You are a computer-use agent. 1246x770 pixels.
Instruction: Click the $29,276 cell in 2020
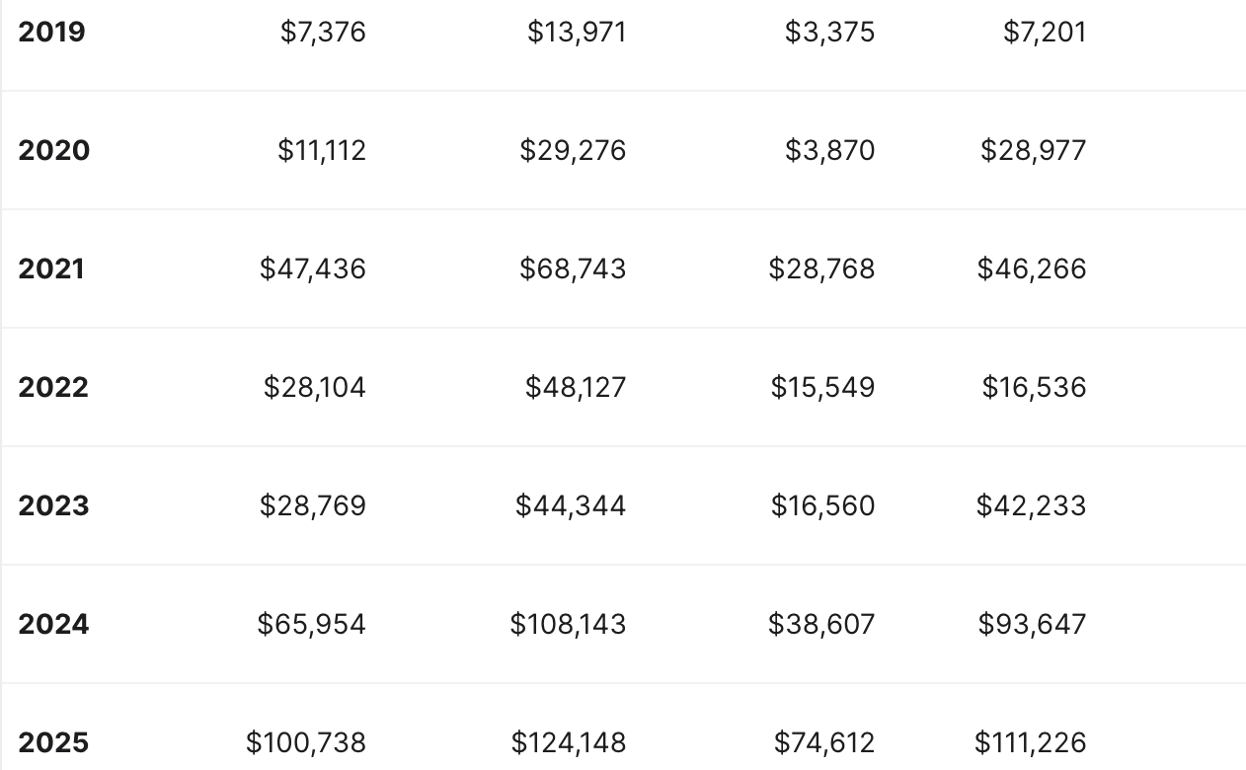(573, 150)
